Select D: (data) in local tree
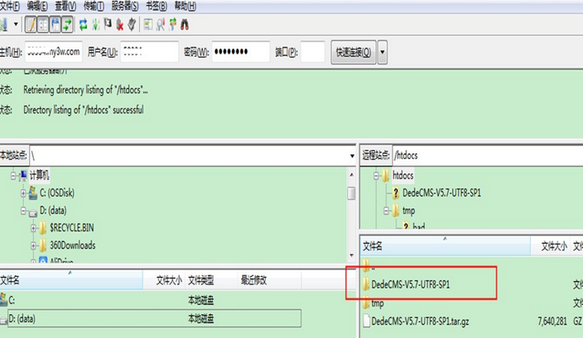The height and width of the screenshot is (338, 583). point(53,211)
